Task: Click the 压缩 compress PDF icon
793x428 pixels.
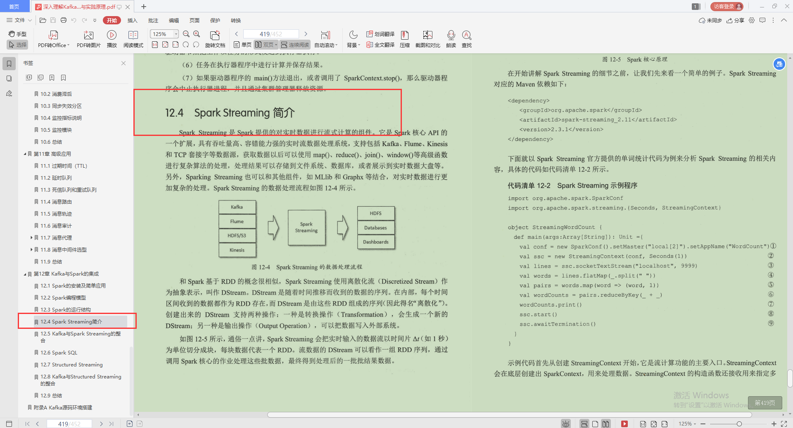Action: (404, 38)
